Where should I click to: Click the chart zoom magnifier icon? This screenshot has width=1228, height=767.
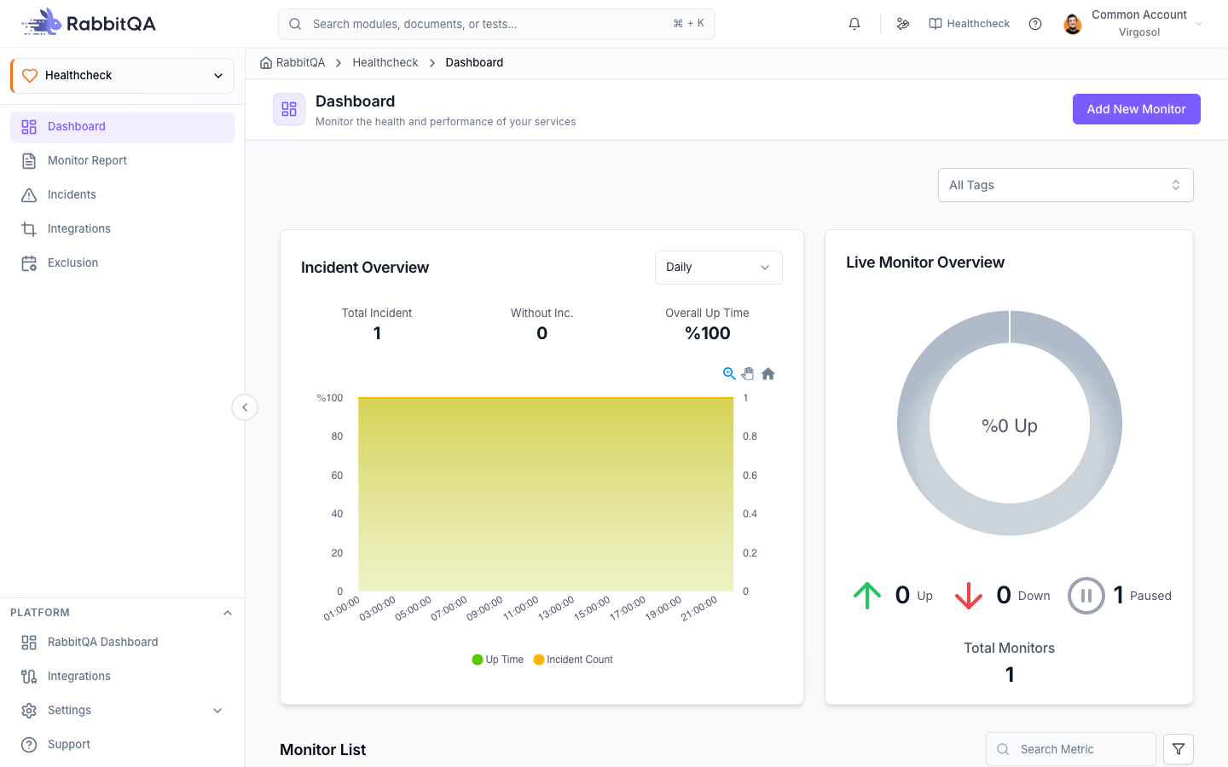(729, 373)
